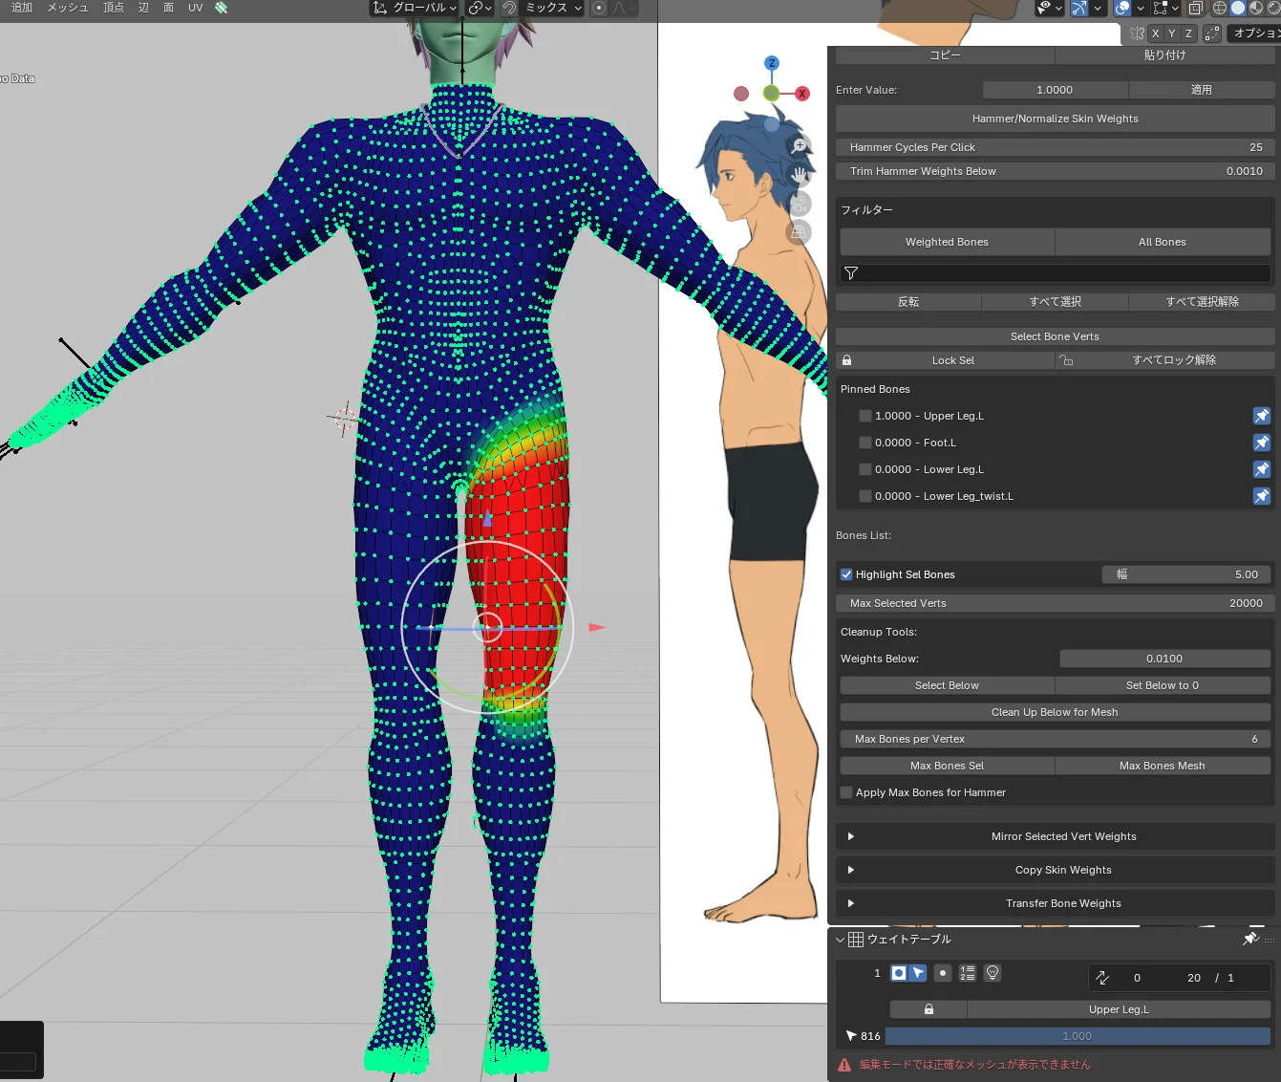1281x1082 pixels.
Task: Toggle camera view with camera gizmo
Action: coord(800,204)
